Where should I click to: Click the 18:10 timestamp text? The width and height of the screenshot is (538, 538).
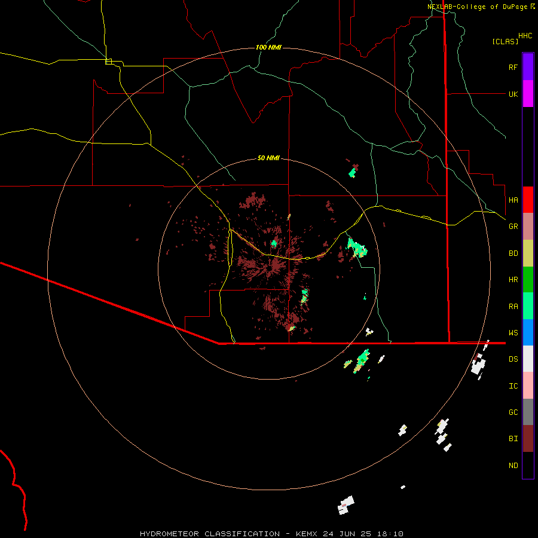click(392, 534)
